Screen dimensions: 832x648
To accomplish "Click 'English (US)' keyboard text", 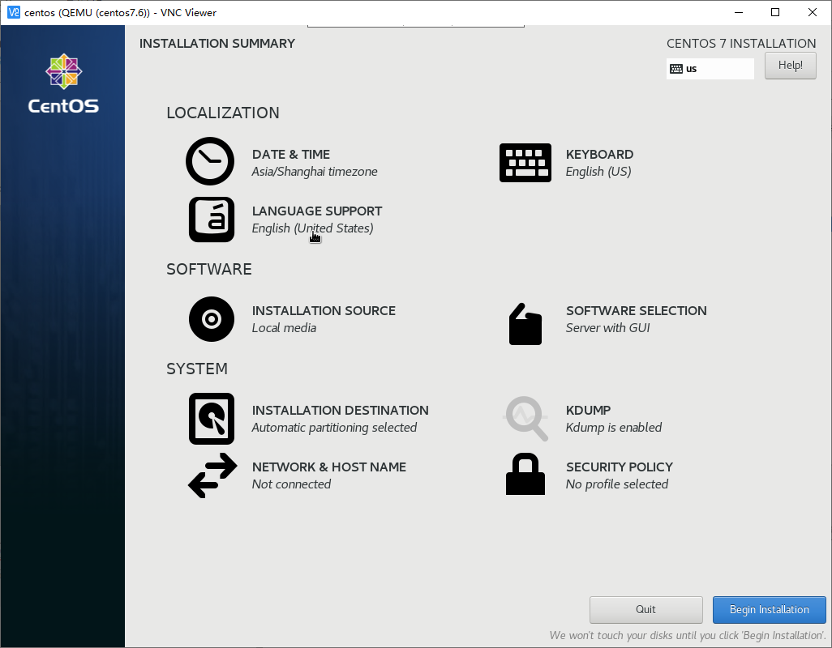I will click(x=598, y=172).
